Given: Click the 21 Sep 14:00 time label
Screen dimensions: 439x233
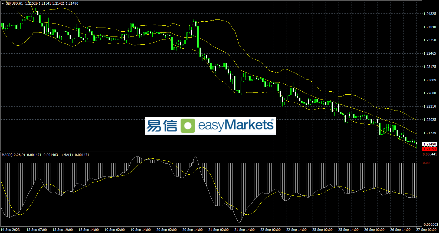Looking at the screenshot, I should [244, 230].
